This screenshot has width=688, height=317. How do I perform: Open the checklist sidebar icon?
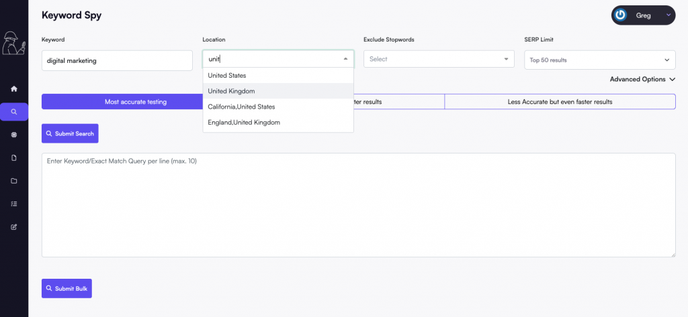[x=14, y=204]
